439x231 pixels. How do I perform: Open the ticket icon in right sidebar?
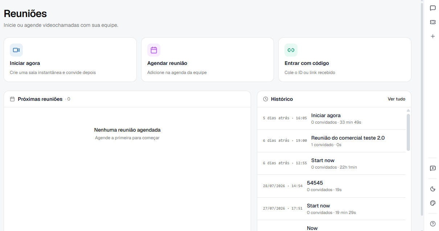point(432,22)
